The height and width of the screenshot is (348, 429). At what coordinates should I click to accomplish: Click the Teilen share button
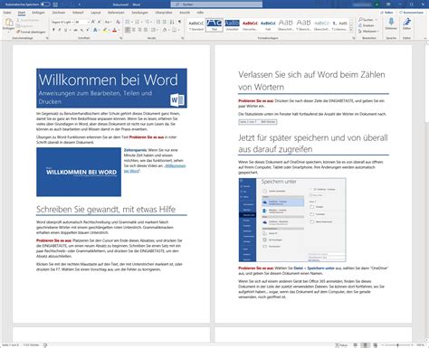(x=386, y=13)
